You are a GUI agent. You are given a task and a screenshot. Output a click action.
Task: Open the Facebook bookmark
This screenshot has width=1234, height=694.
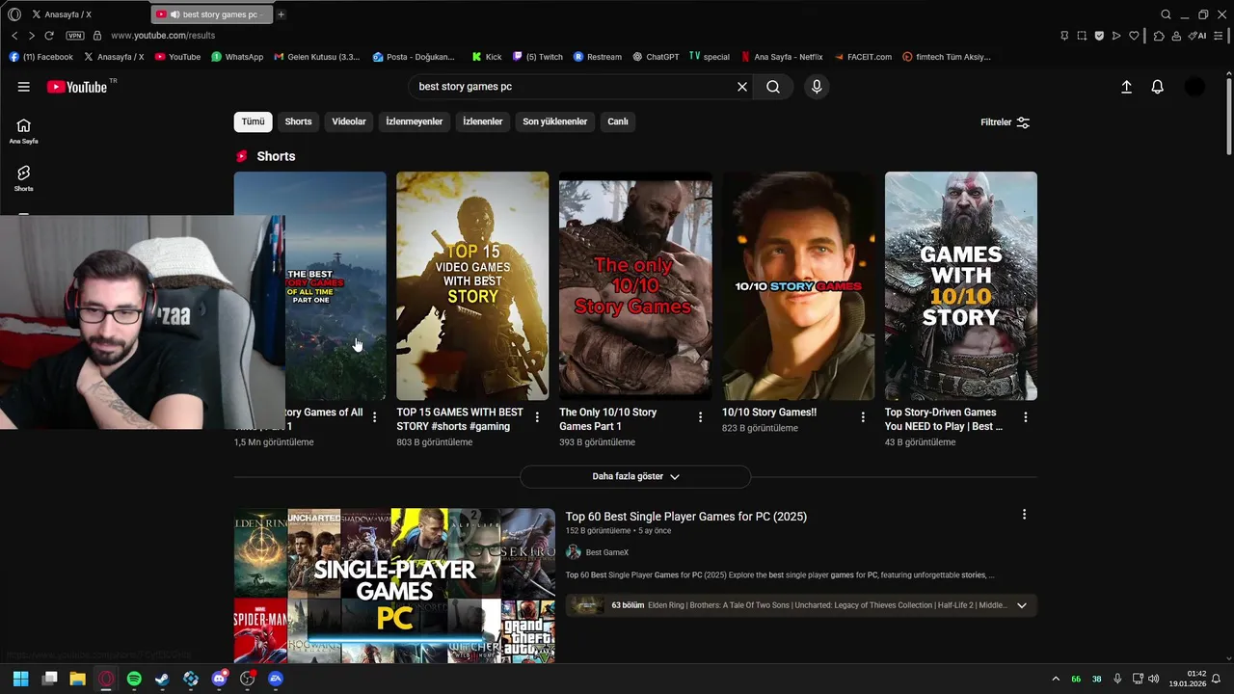click(x=41, y=57)
